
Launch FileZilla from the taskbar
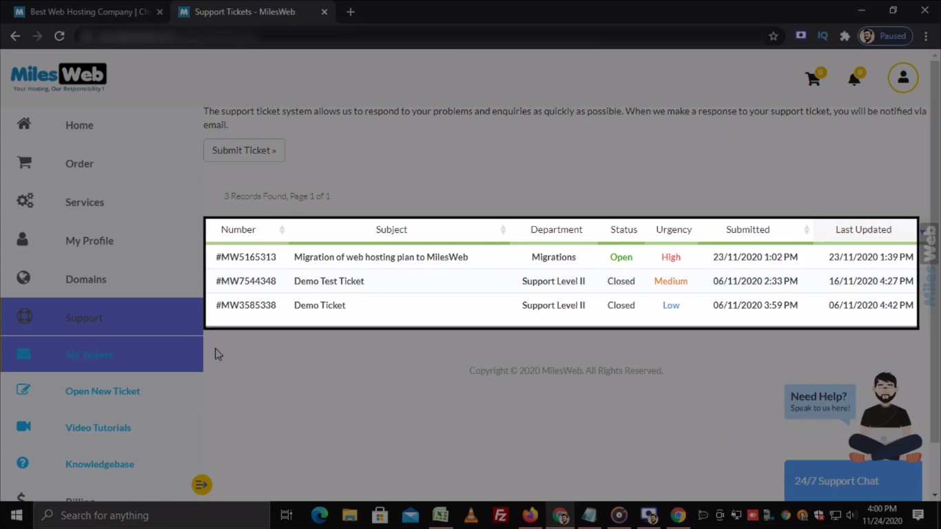point(501,515)
